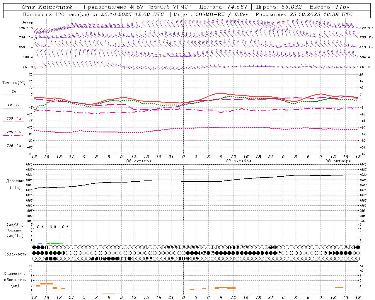Screen dimensions: 375x300
Task: Click the 500 гПа temperature legend entry
Action: pyautogui.click(x=14, y=146)
